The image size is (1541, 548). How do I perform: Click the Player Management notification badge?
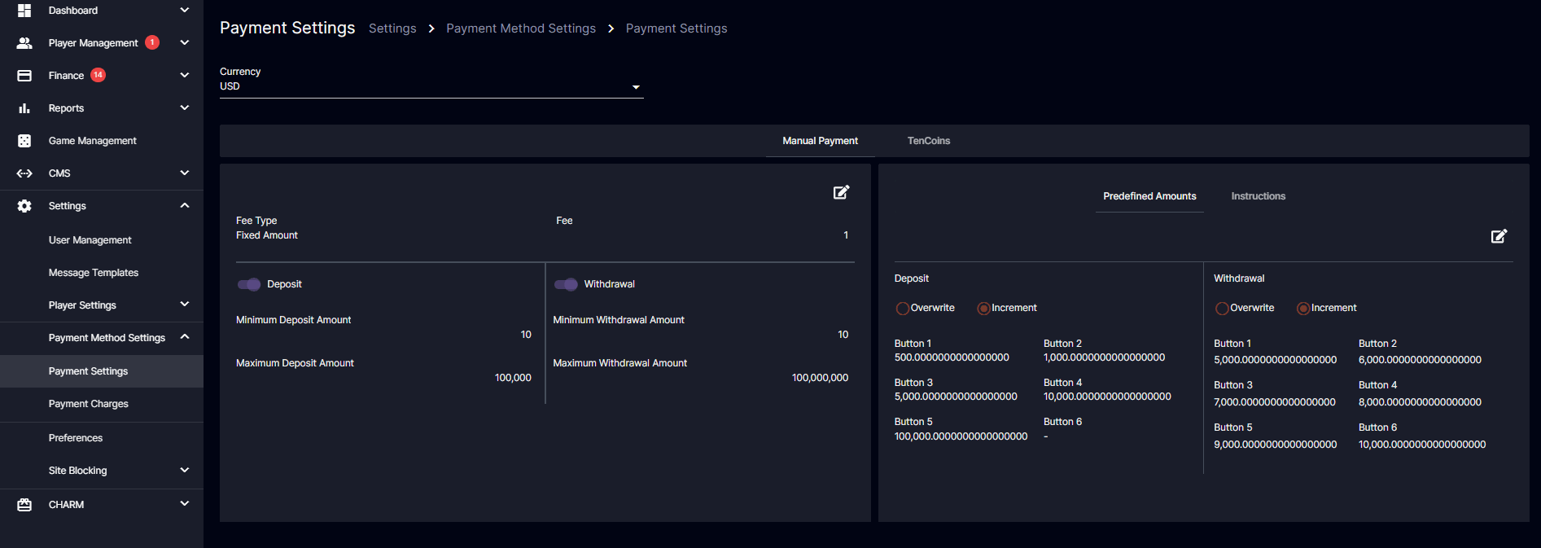point(152,42)
